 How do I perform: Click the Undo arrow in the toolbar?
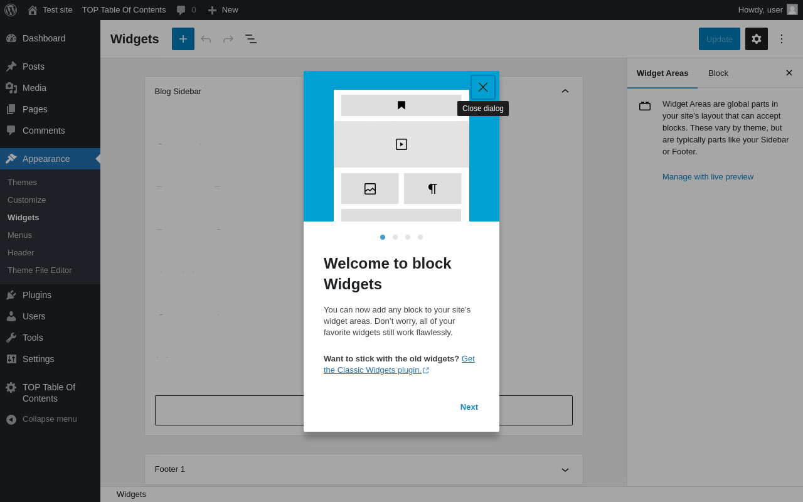[x=206, y=39]
